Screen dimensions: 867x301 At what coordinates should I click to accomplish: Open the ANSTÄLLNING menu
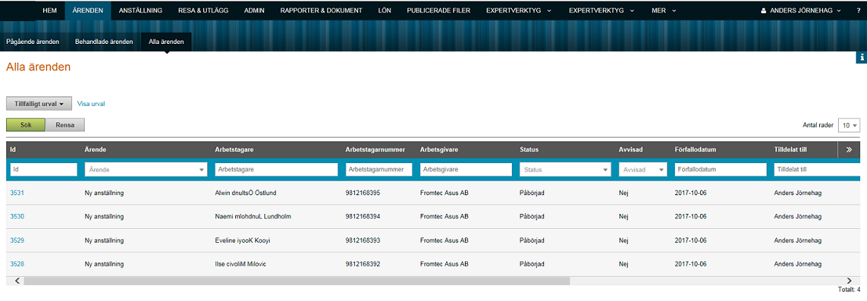point(140,10)
